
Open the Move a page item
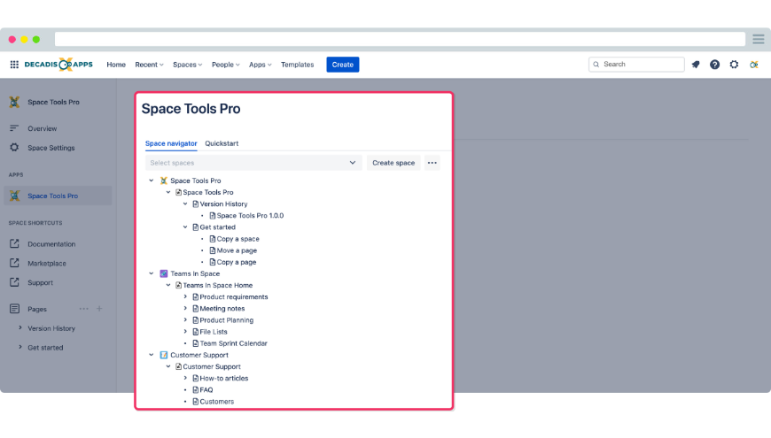237,250
